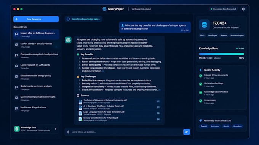Click the 17,042+ document chunks count
Viewport: 259px width, 145px height.
(219, 23)
